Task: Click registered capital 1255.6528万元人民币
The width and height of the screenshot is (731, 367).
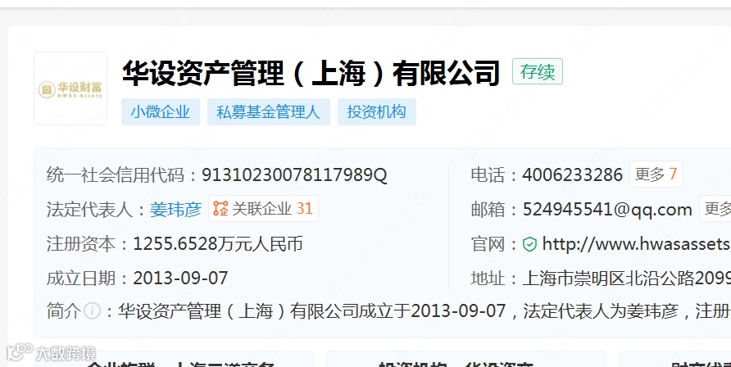Action: [x=218, y=243]
